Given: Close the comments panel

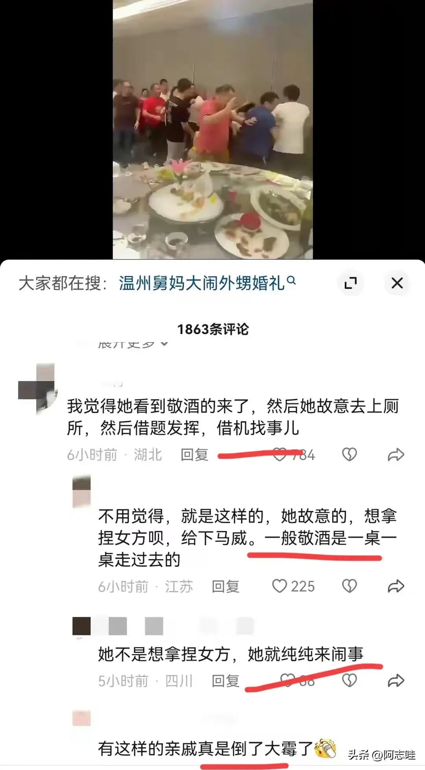Looking at the screenshot, I should [x=397, y=283].
